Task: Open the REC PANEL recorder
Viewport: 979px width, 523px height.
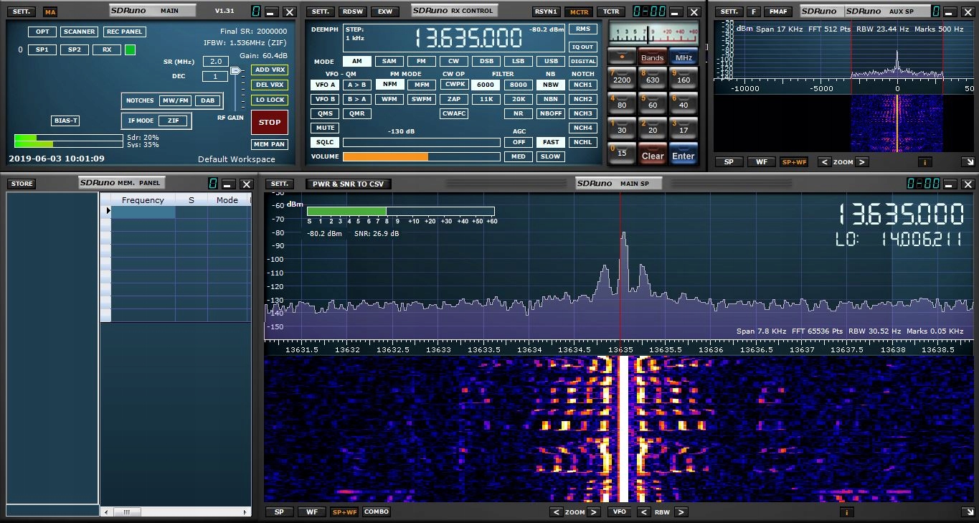Action: click(123, 31)
